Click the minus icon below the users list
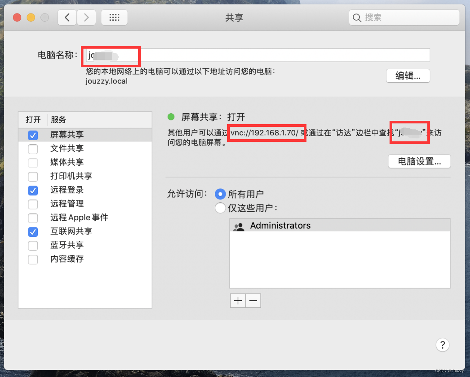 click(253, 300)
